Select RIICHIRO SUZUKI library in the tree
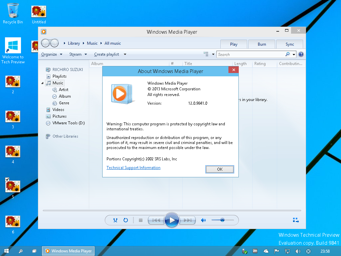This screenshot has width=341, height=256. click(64, 70)
